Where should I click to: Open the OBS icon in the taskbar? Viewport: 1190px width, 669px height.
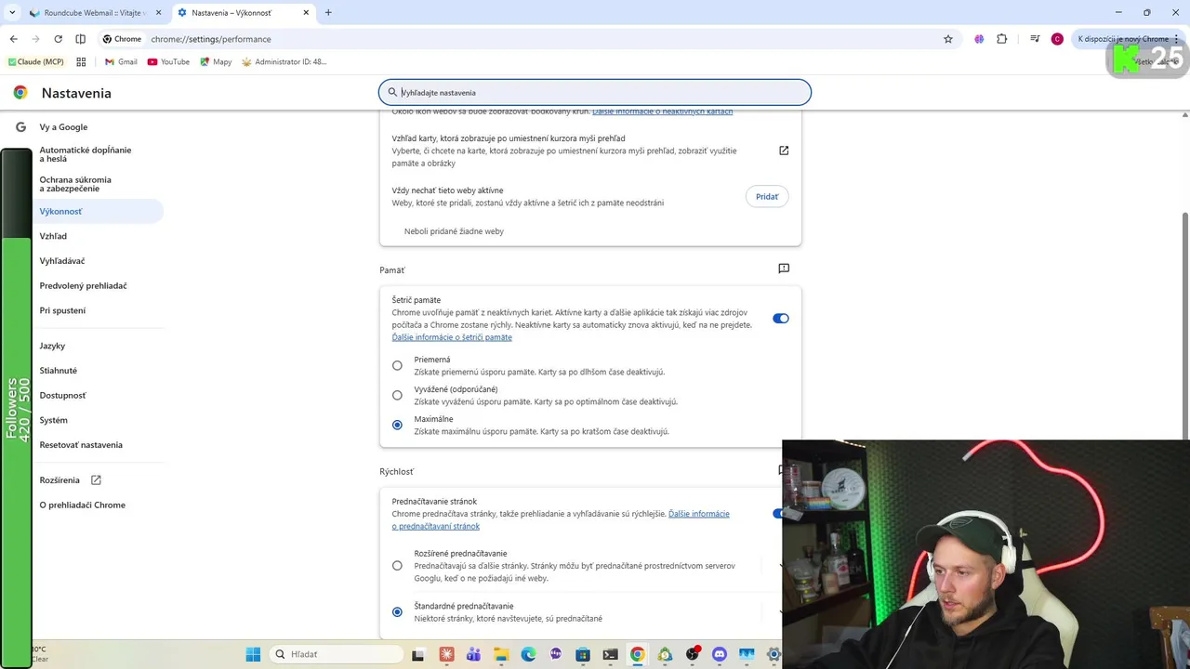(692, 654)
